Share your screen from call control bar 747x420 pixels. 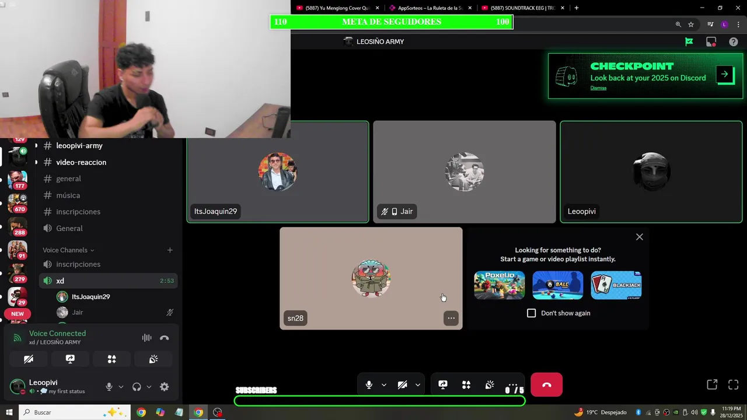coord(443,385)
